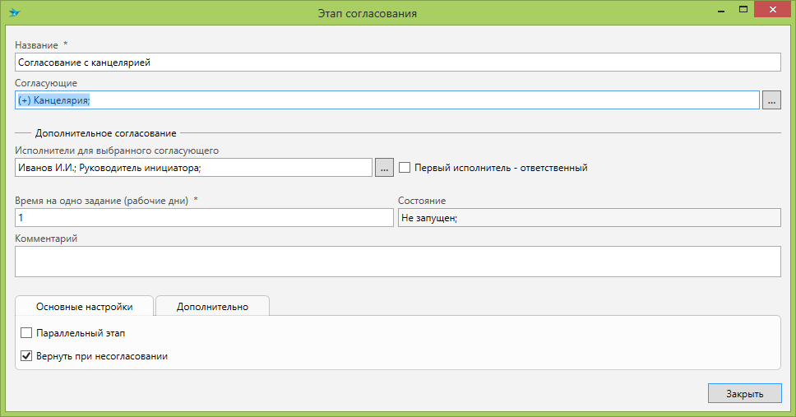The width and height of the screenshot is (796, 417).
Task: Maximize the Этап согласования window
Action: 743,10
